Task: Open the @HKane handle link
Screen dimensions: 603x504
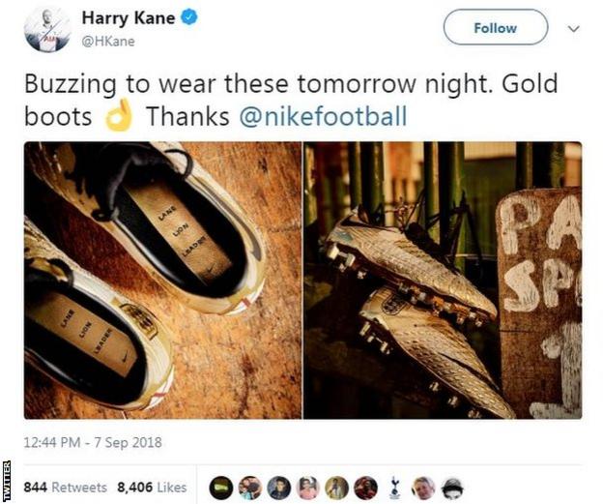Action: pyautogui.click(x=108, y=42)
